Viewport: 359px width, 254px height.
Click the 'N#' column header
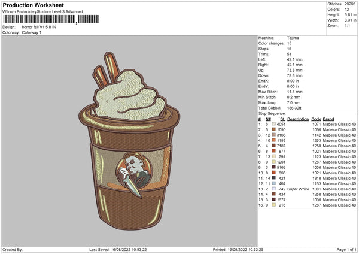point(268,119)
